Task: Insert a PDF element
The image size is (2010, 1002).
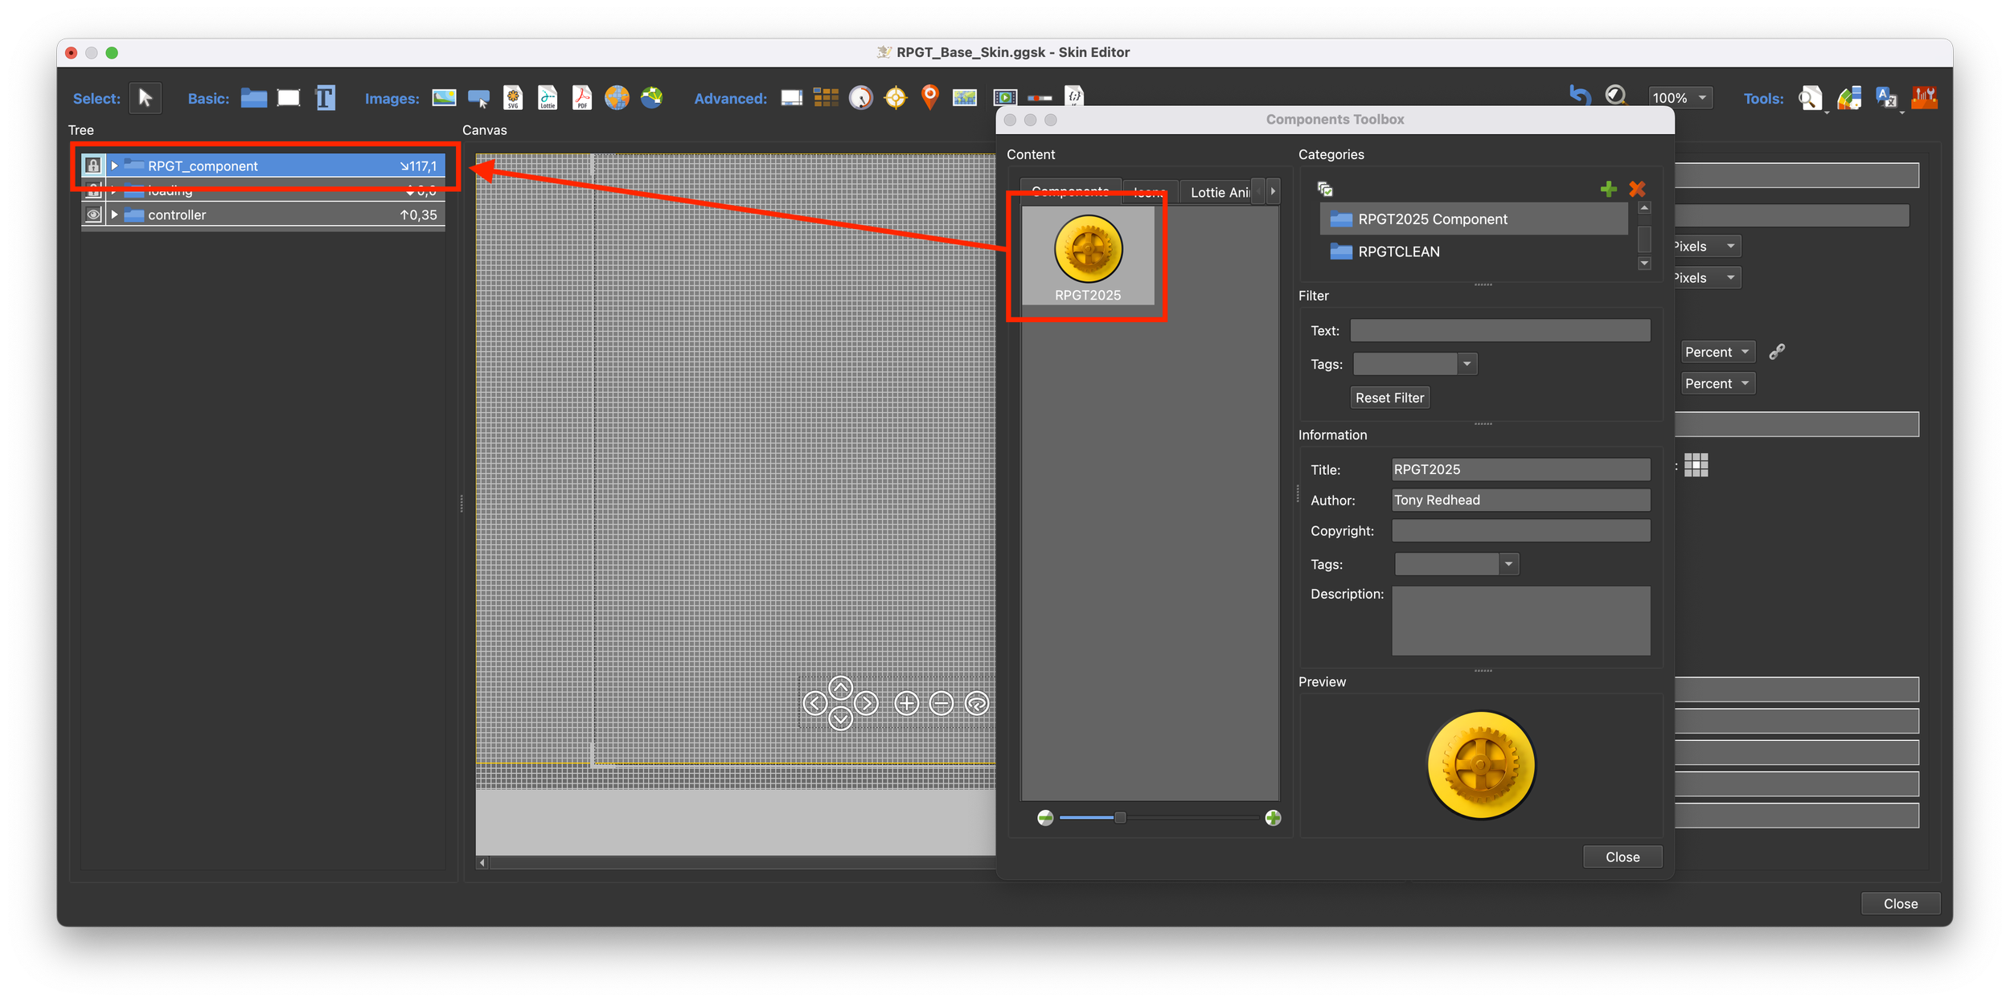Action: click(581, 98)
